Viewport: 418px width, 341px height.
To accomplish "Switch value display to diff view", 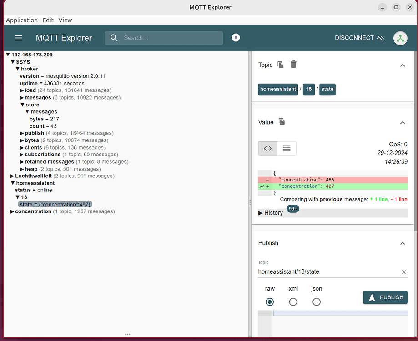I will 267,148.
